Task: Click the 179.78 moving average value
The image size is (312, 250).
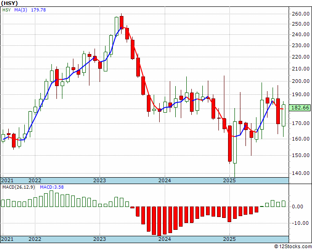Action: 39,10
